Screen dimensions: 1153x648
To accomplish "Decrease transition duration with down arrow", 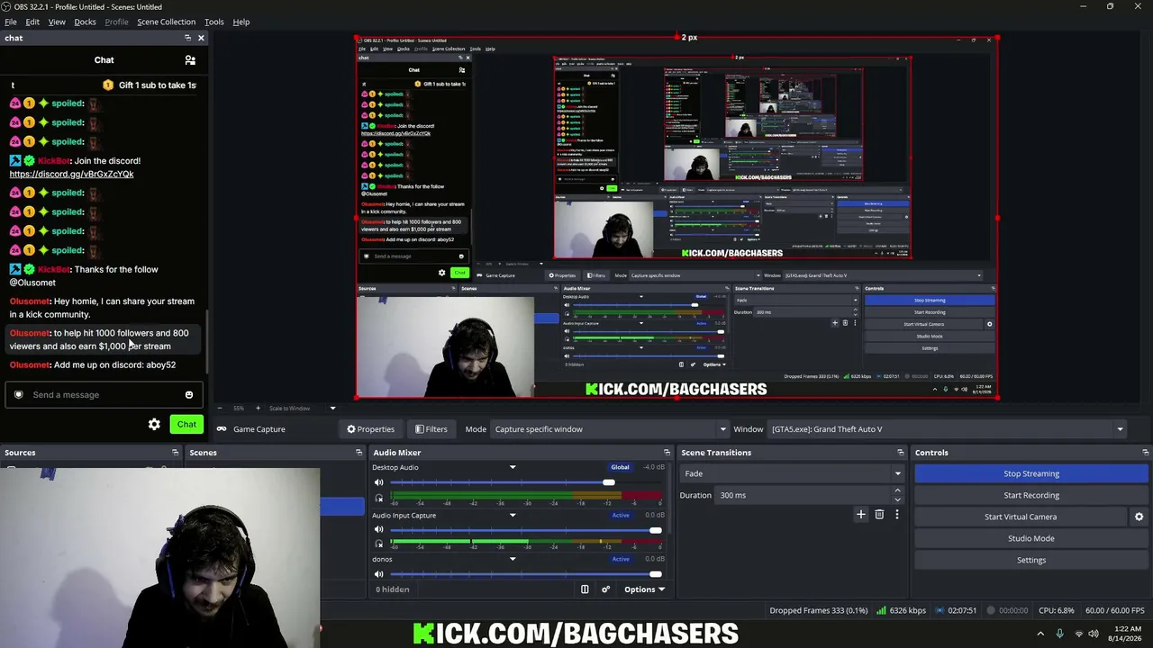I will pos(897,499).
